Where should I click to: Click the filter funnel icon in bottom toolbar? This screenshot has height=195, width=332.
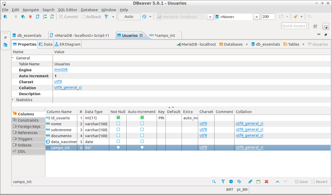pos(223,182)
